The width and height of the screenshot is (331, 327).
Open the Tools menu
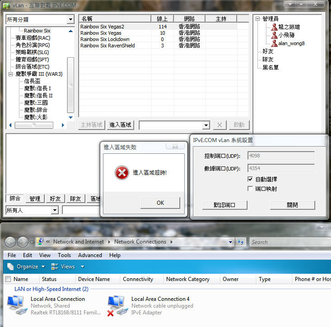(65, 255)
